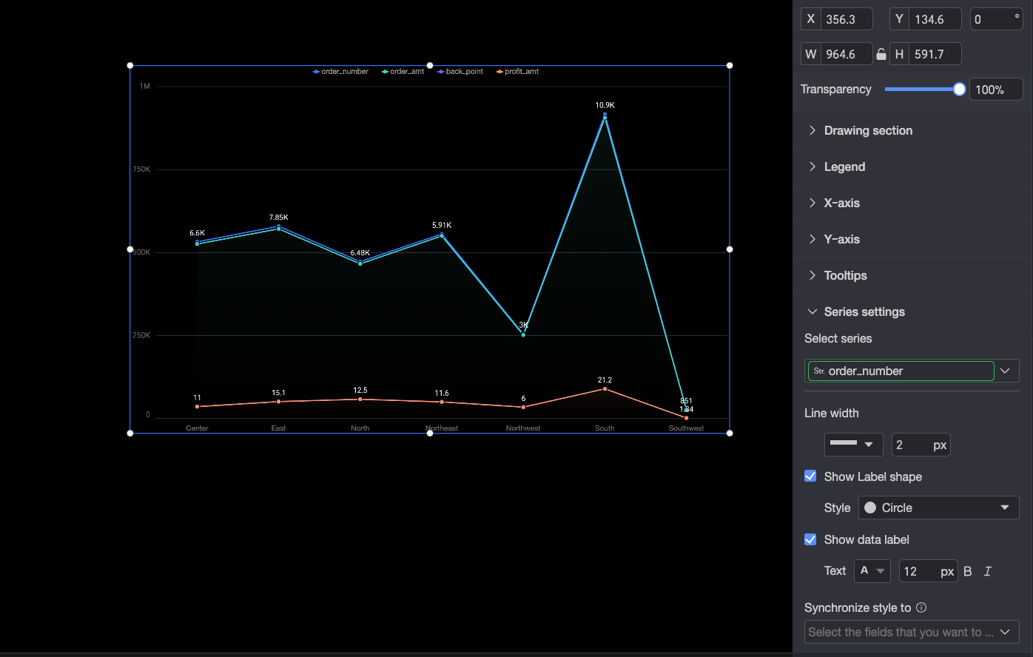The image size is (1033, 657).
Task: Open the data label text color picker
Action: (x=872, y=571)
